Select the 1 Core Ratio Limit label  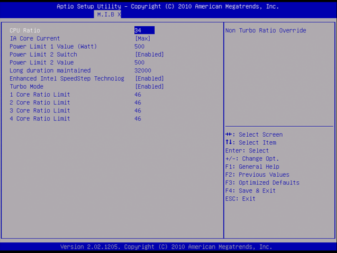click(40, 94)
